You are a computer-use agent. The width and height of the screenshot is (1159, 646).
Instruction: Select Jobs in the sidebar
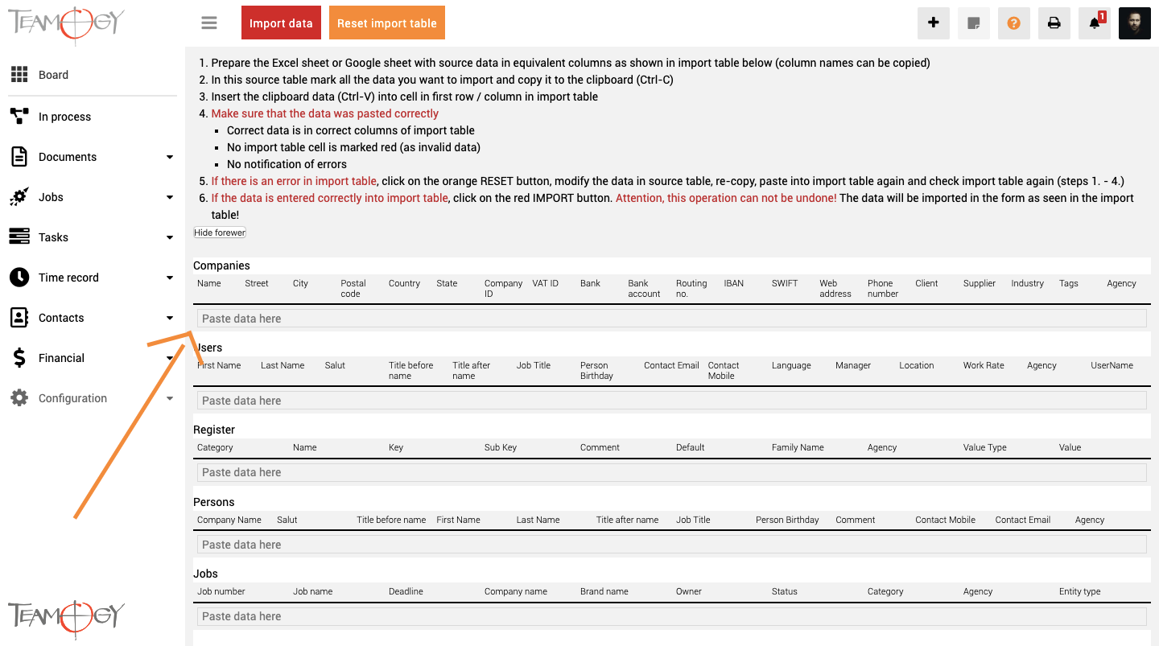(51, 197)
